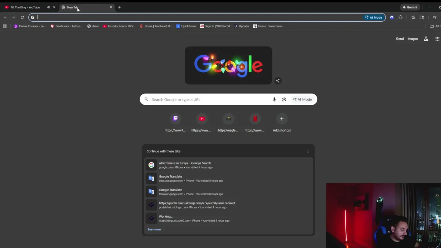Close the Kill The King YouTube tab
The width and height of the screenshot is (441, 248).
click(x=54, y=7)
